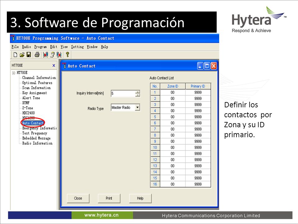The width and height of the screenshot is (298, 224).
Task: Click the Zone ID cell in row 1
Action: tap(173, 92)
